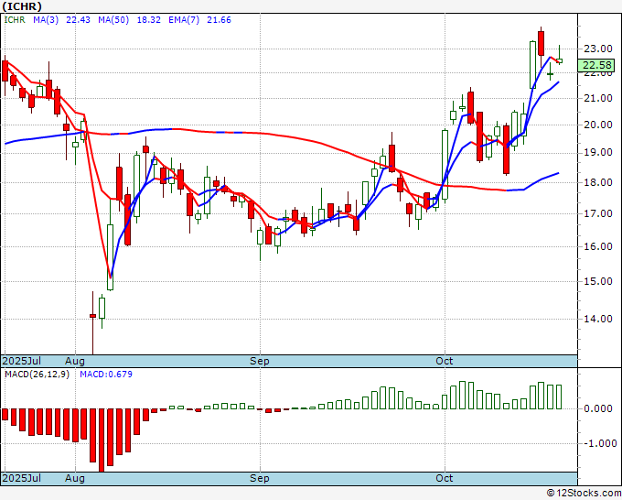This screenshot has height=500, width=622.
Task: Click the 17.00 price axis label
Action: click(x=598, y=213)
